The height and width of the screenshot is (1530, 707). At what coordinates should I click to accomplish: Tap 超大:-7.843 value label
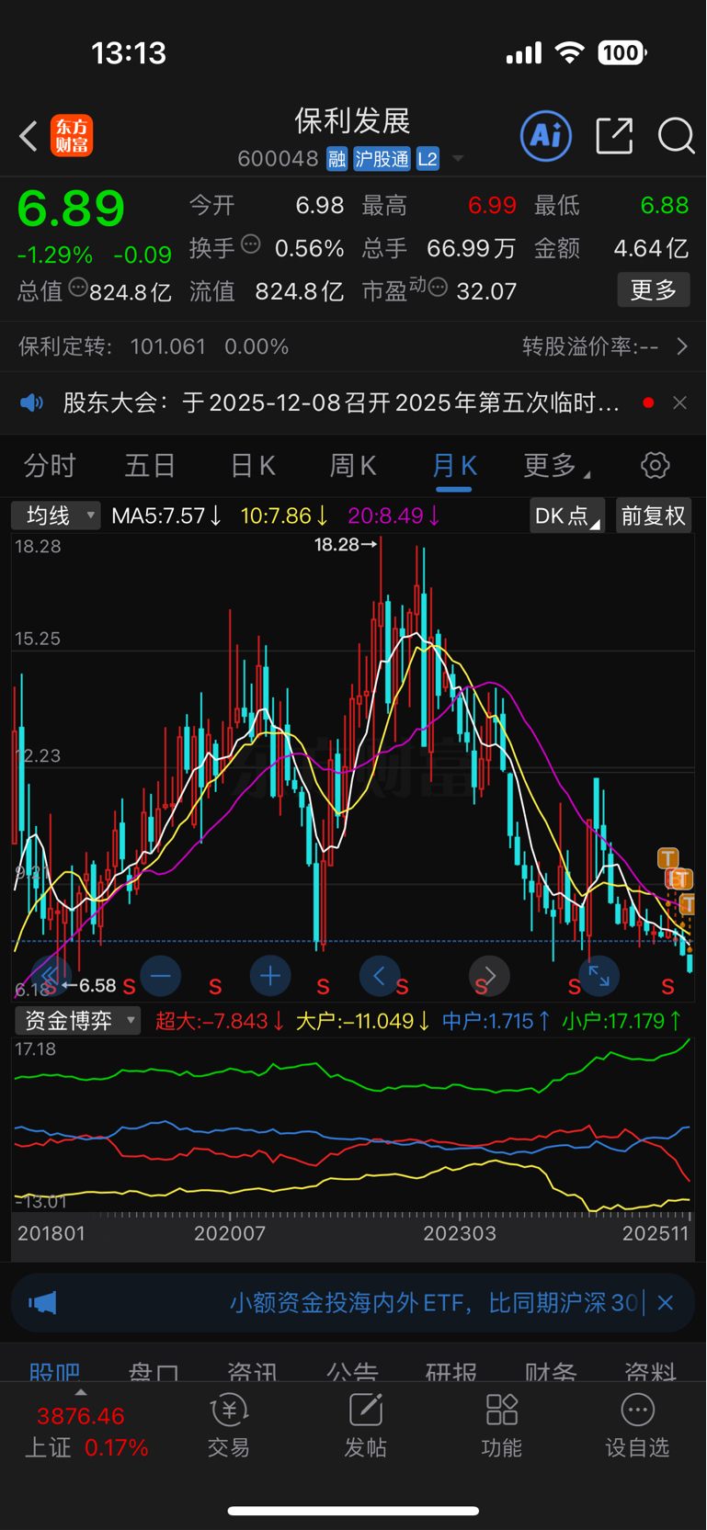point(220,1021)
